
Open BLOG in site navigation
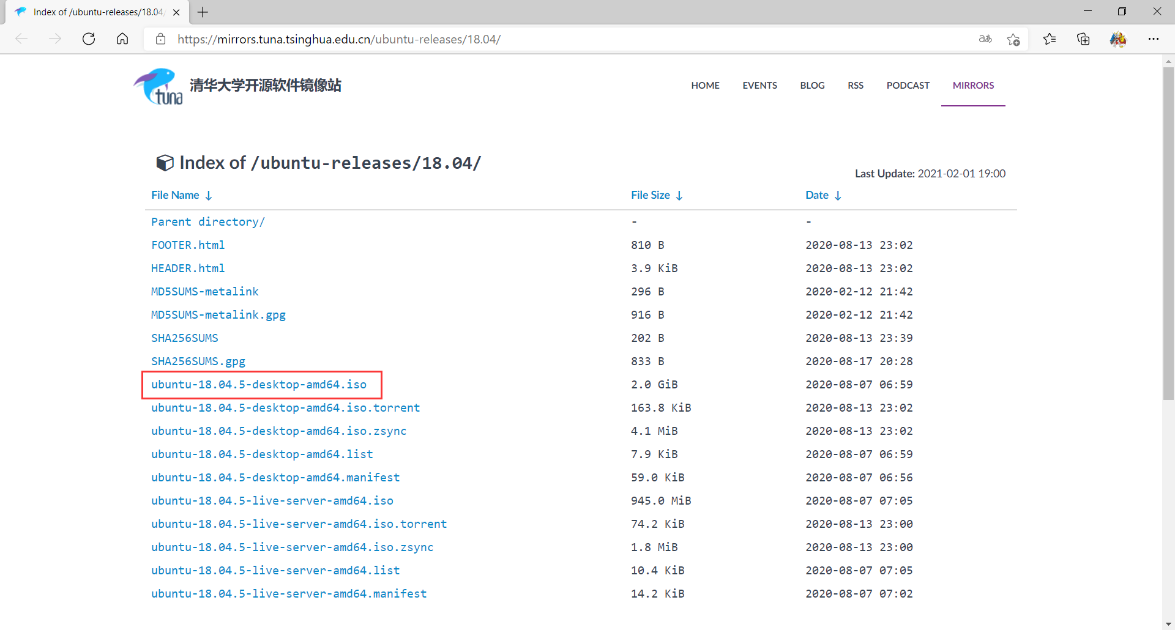[x=812, y=86]
